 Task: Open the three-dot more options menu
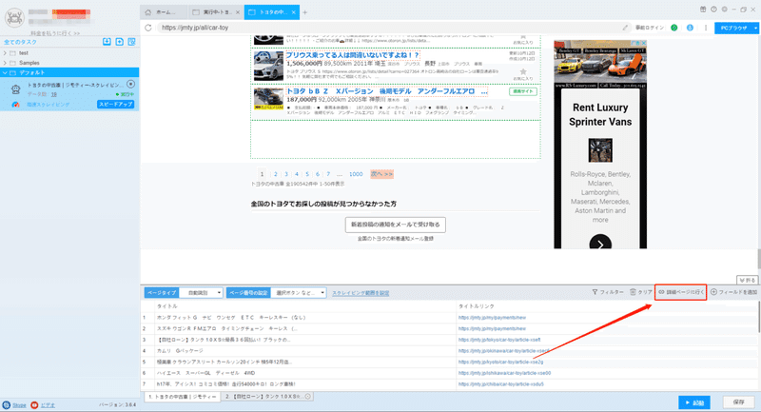click(x=706, y=28)
